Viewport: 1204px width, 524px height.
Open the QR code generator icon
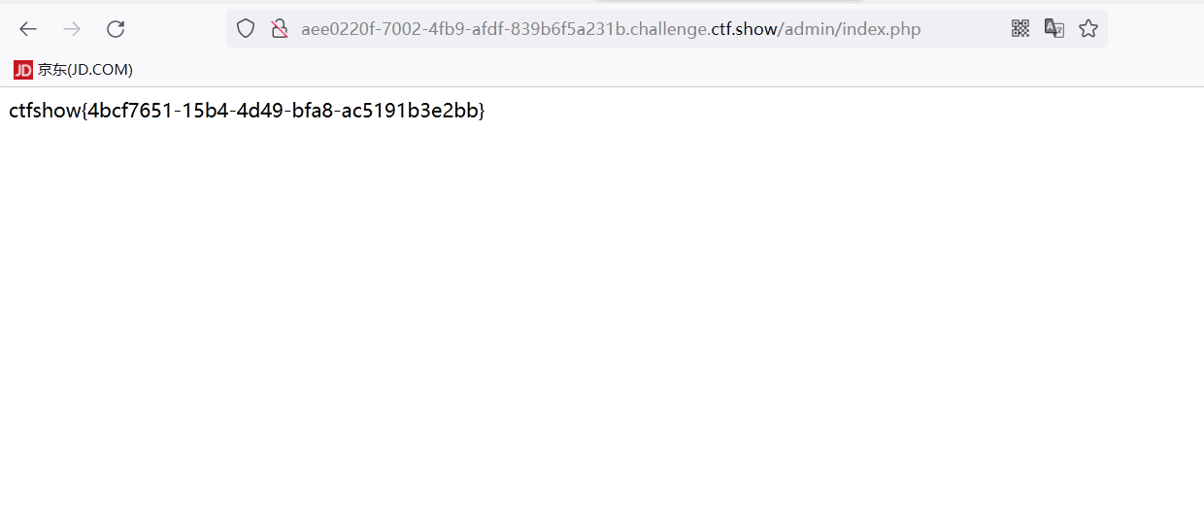pyautogui.click(x=1020, y=29)
